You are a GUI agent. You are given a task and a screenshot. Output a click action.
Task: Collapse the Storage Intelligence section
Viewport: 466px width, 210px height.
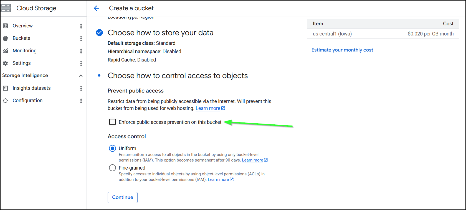(81, 76)
